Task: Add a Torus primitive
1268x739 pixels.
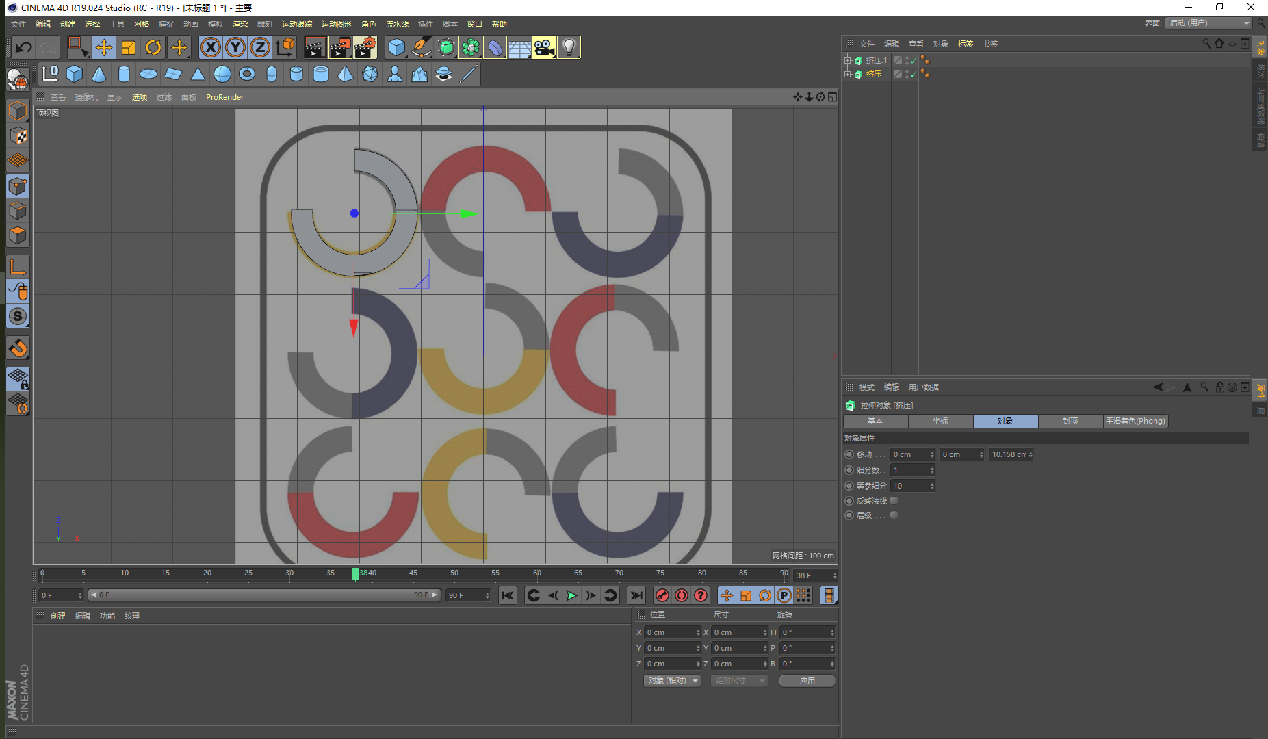Action: point(247,74)
